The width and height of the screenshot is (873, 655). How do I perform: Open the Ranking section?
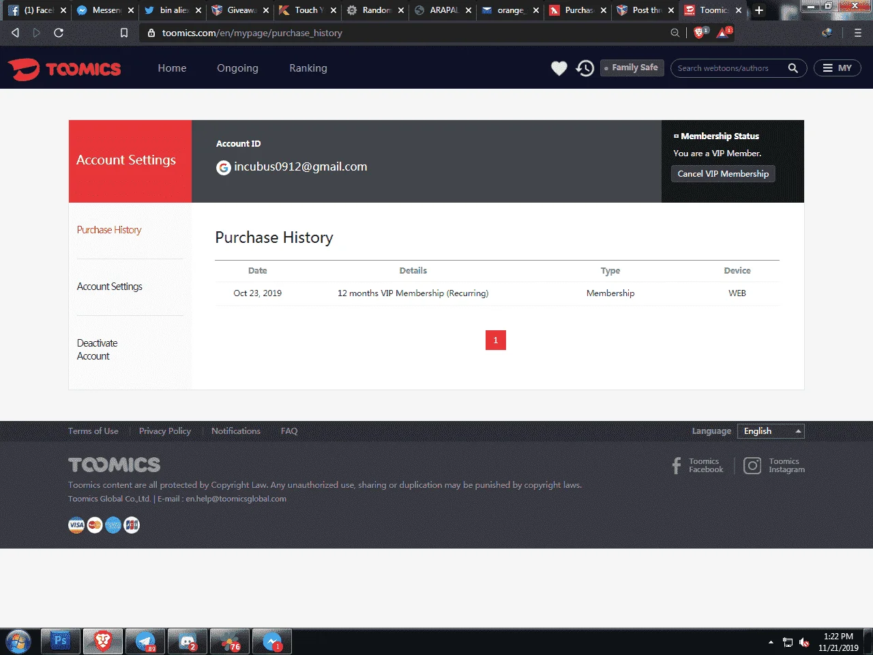coord(308,68)
